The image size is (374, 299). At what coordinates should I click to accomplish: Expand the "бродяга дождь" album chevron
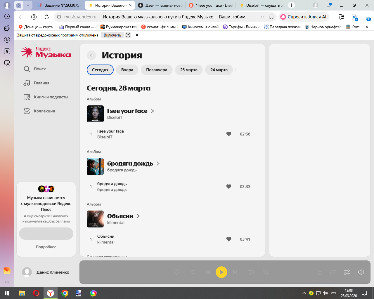158,164
